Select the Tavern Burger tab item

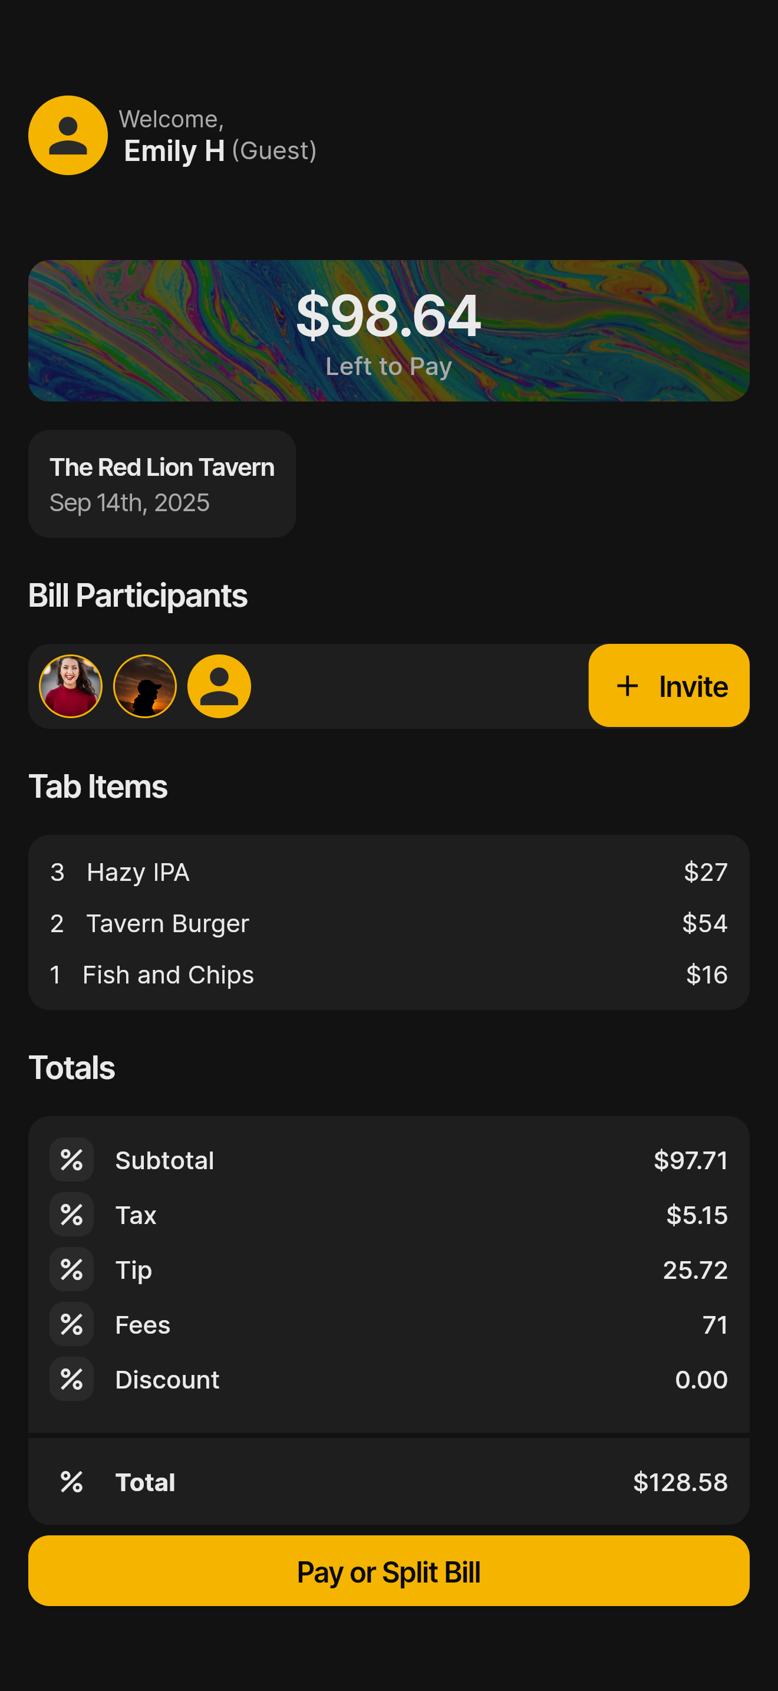(x=167, y=923)
